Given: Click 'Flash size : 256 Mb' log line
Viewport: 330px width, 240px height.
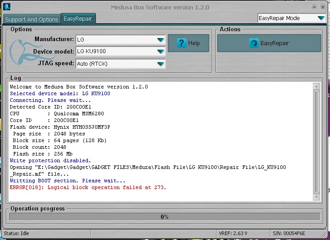Looking at the screenshot, I should tap(43, 154).
